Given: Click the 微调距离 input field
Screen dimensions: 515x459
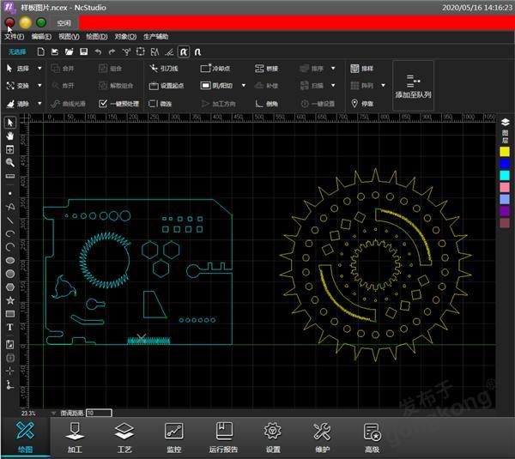Looking at the screenshot, I should coord(99,413).
